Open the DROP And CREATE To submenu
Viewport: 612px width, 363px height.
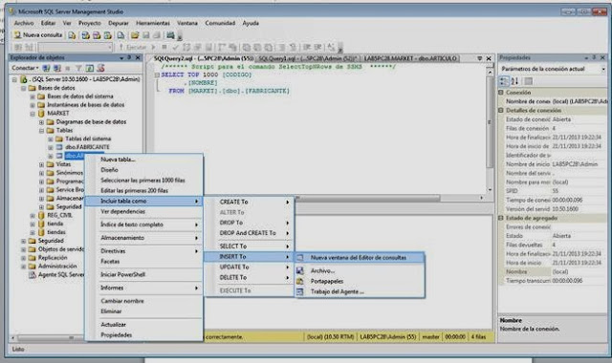pyautogui.click(x=249, y=233)
